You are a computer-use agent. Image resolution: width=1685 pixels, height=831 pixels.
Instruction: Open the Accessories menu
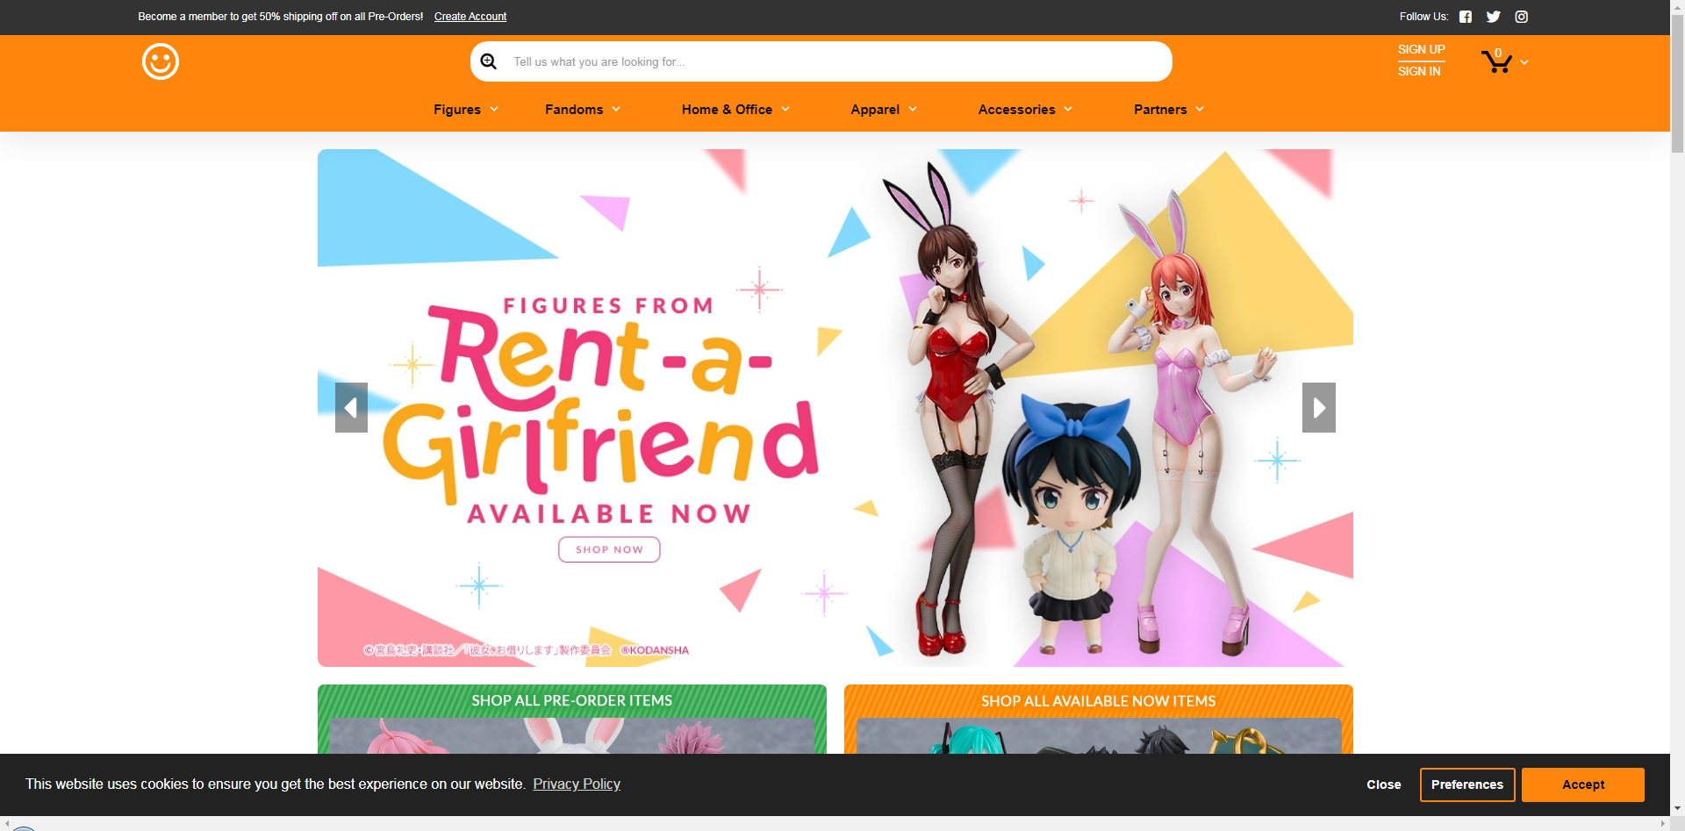click(x=1024, y=110)
